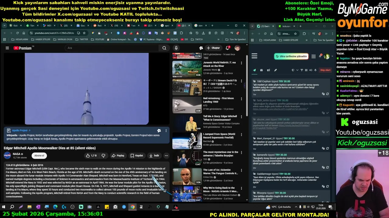Open the dashboard apps grid icon
This screenshot has width=389, height=218.
313,56
